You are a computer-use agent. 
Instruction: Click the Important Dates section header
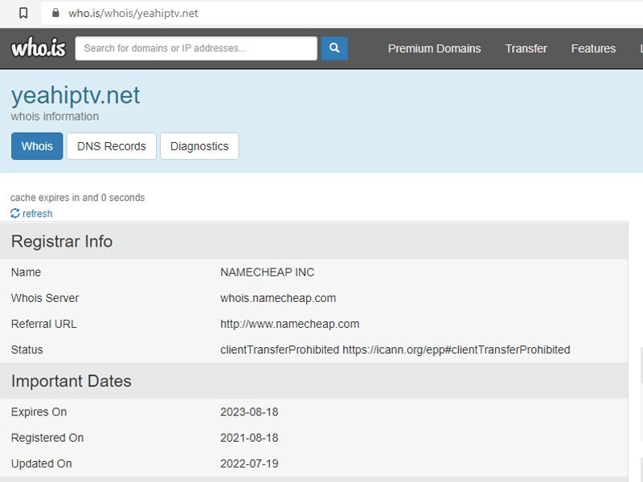313,381
